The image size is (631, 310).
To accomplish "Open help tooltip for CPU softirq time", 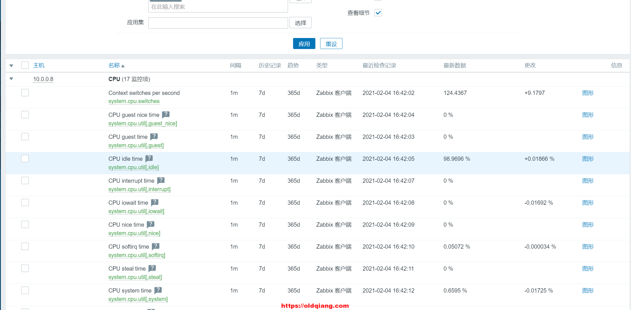I will [x=155, y=246].
